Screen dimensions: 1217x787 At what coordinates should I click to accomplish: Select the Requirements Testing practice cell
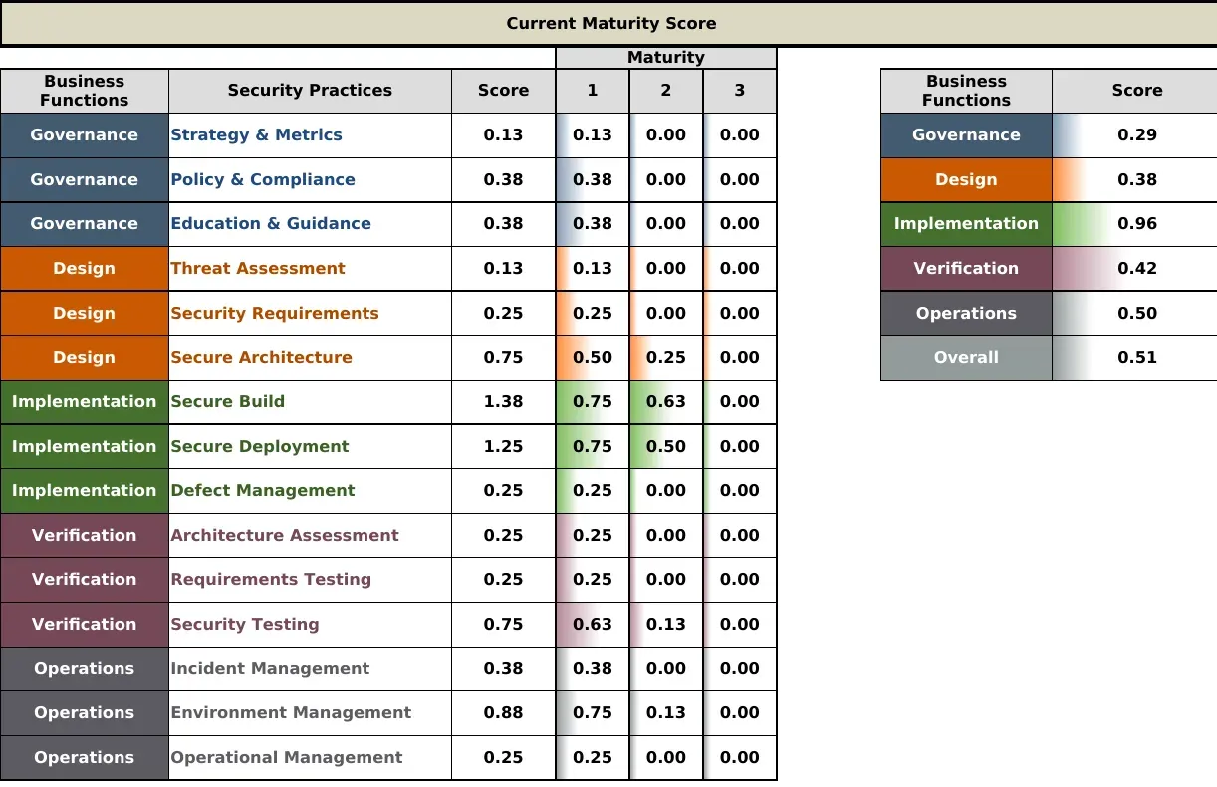click(x=310, y=580)
